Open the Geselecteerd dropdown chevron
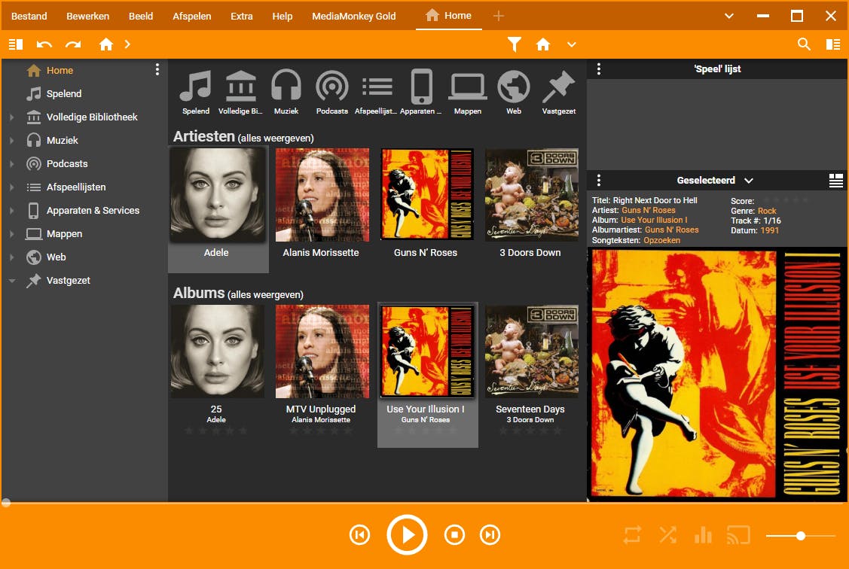Screen dimensions: 849x569 click(748, 181)
